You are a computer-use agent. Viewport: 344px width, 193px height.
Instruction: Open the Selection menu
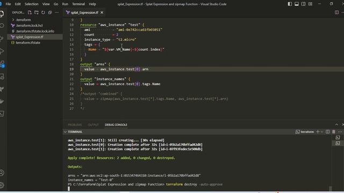click(x=31, y=4)
